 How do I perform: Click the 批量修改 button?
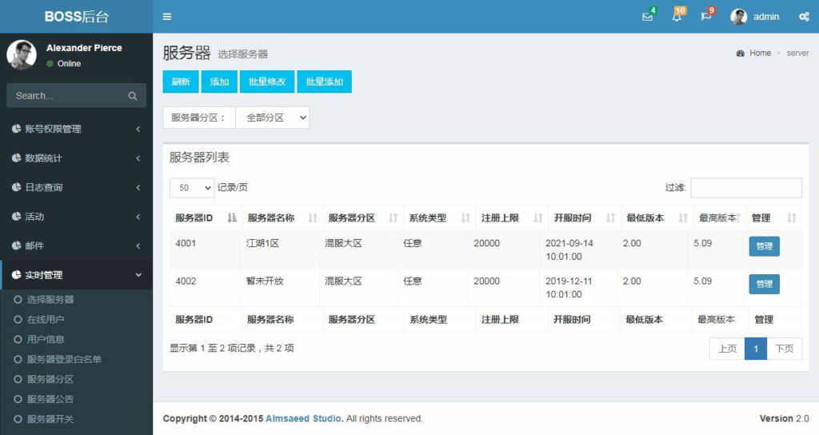coord(267,82)
